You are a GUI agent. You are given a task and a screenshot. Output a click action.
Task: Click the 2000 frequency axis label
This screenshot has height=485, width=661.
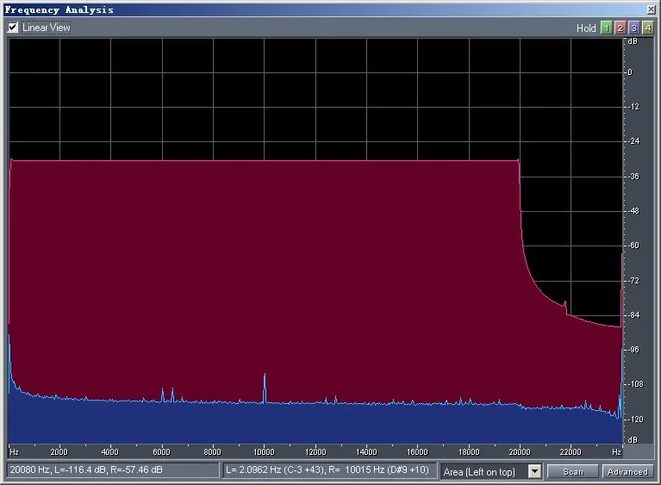(x=59, y=451)
